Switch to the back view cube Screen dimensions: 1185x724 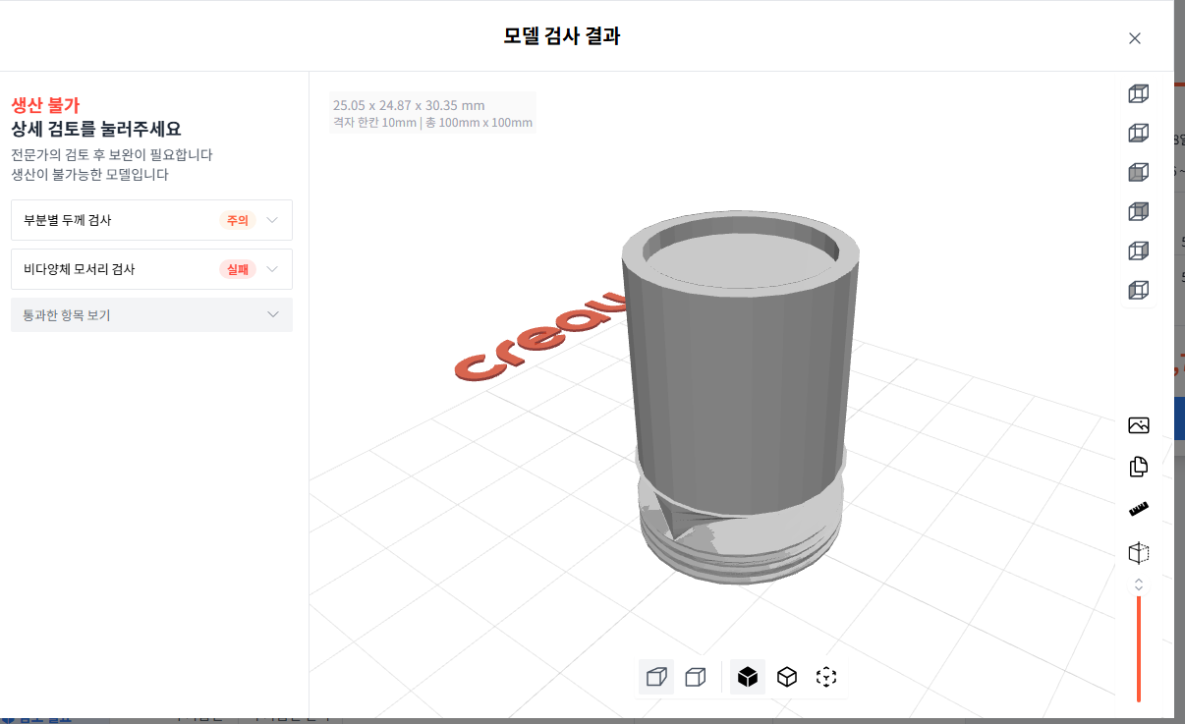tap(1138, 211)
